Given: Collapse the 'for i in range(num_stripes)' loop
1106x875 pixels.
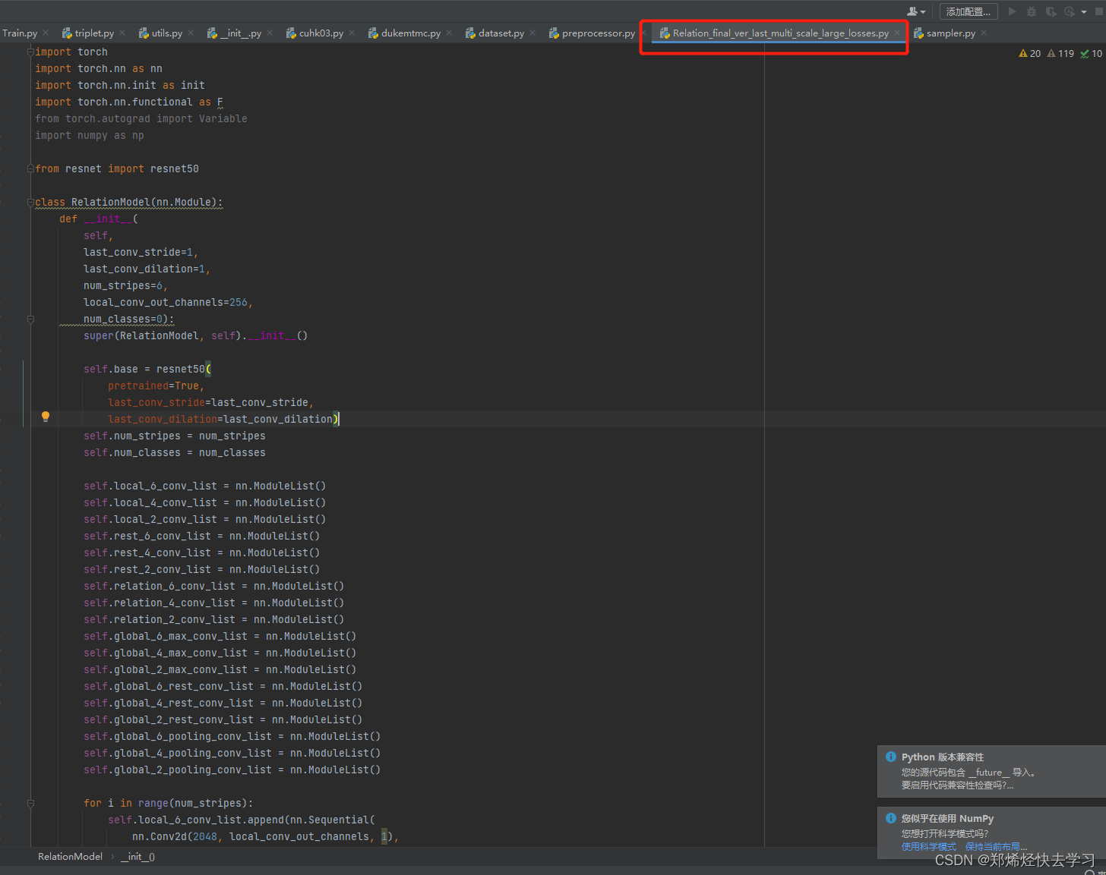Looking at the screenshot, I should tap(30, 803).
